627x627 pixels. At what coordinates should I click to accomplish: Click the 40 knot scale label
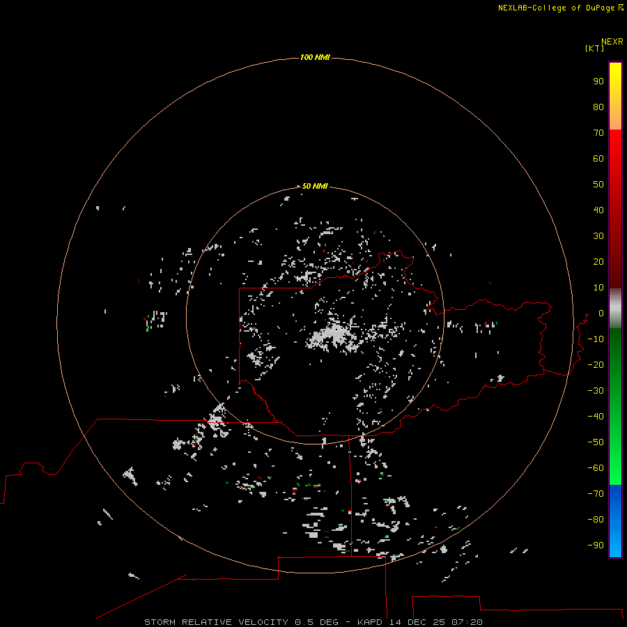598,210
